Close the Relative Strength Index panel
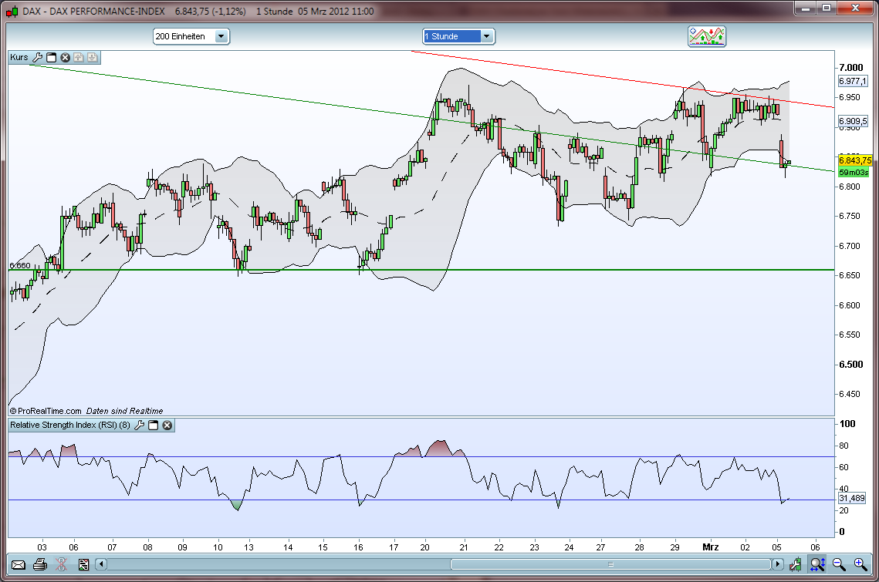 click(167, 425)
